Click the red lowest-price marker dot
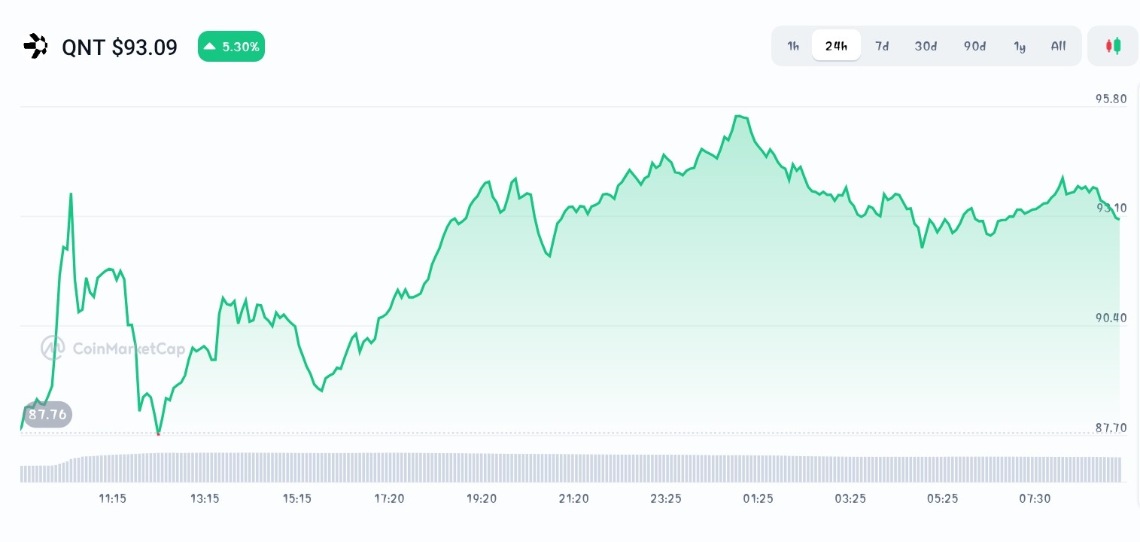 point(158,434)
